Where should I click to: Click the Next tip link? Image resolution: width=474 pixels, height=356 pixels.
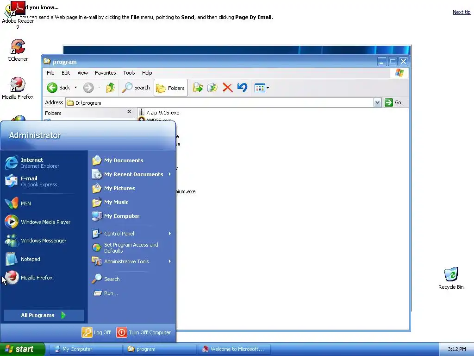(462, 12)
